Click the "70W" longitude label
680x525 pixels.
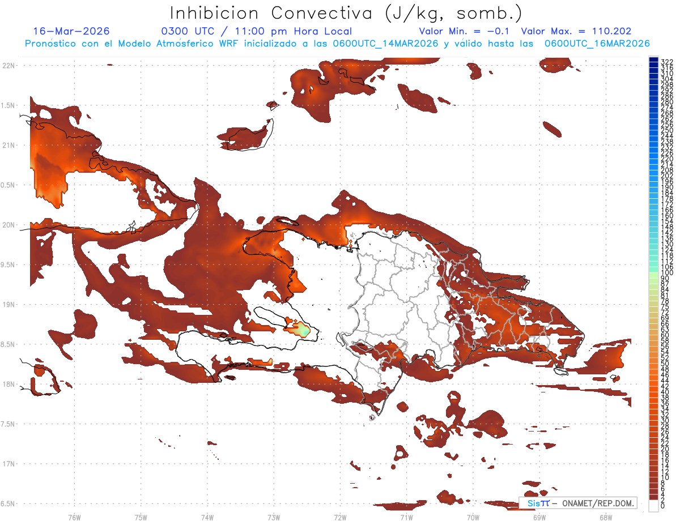tap(473, 517)
